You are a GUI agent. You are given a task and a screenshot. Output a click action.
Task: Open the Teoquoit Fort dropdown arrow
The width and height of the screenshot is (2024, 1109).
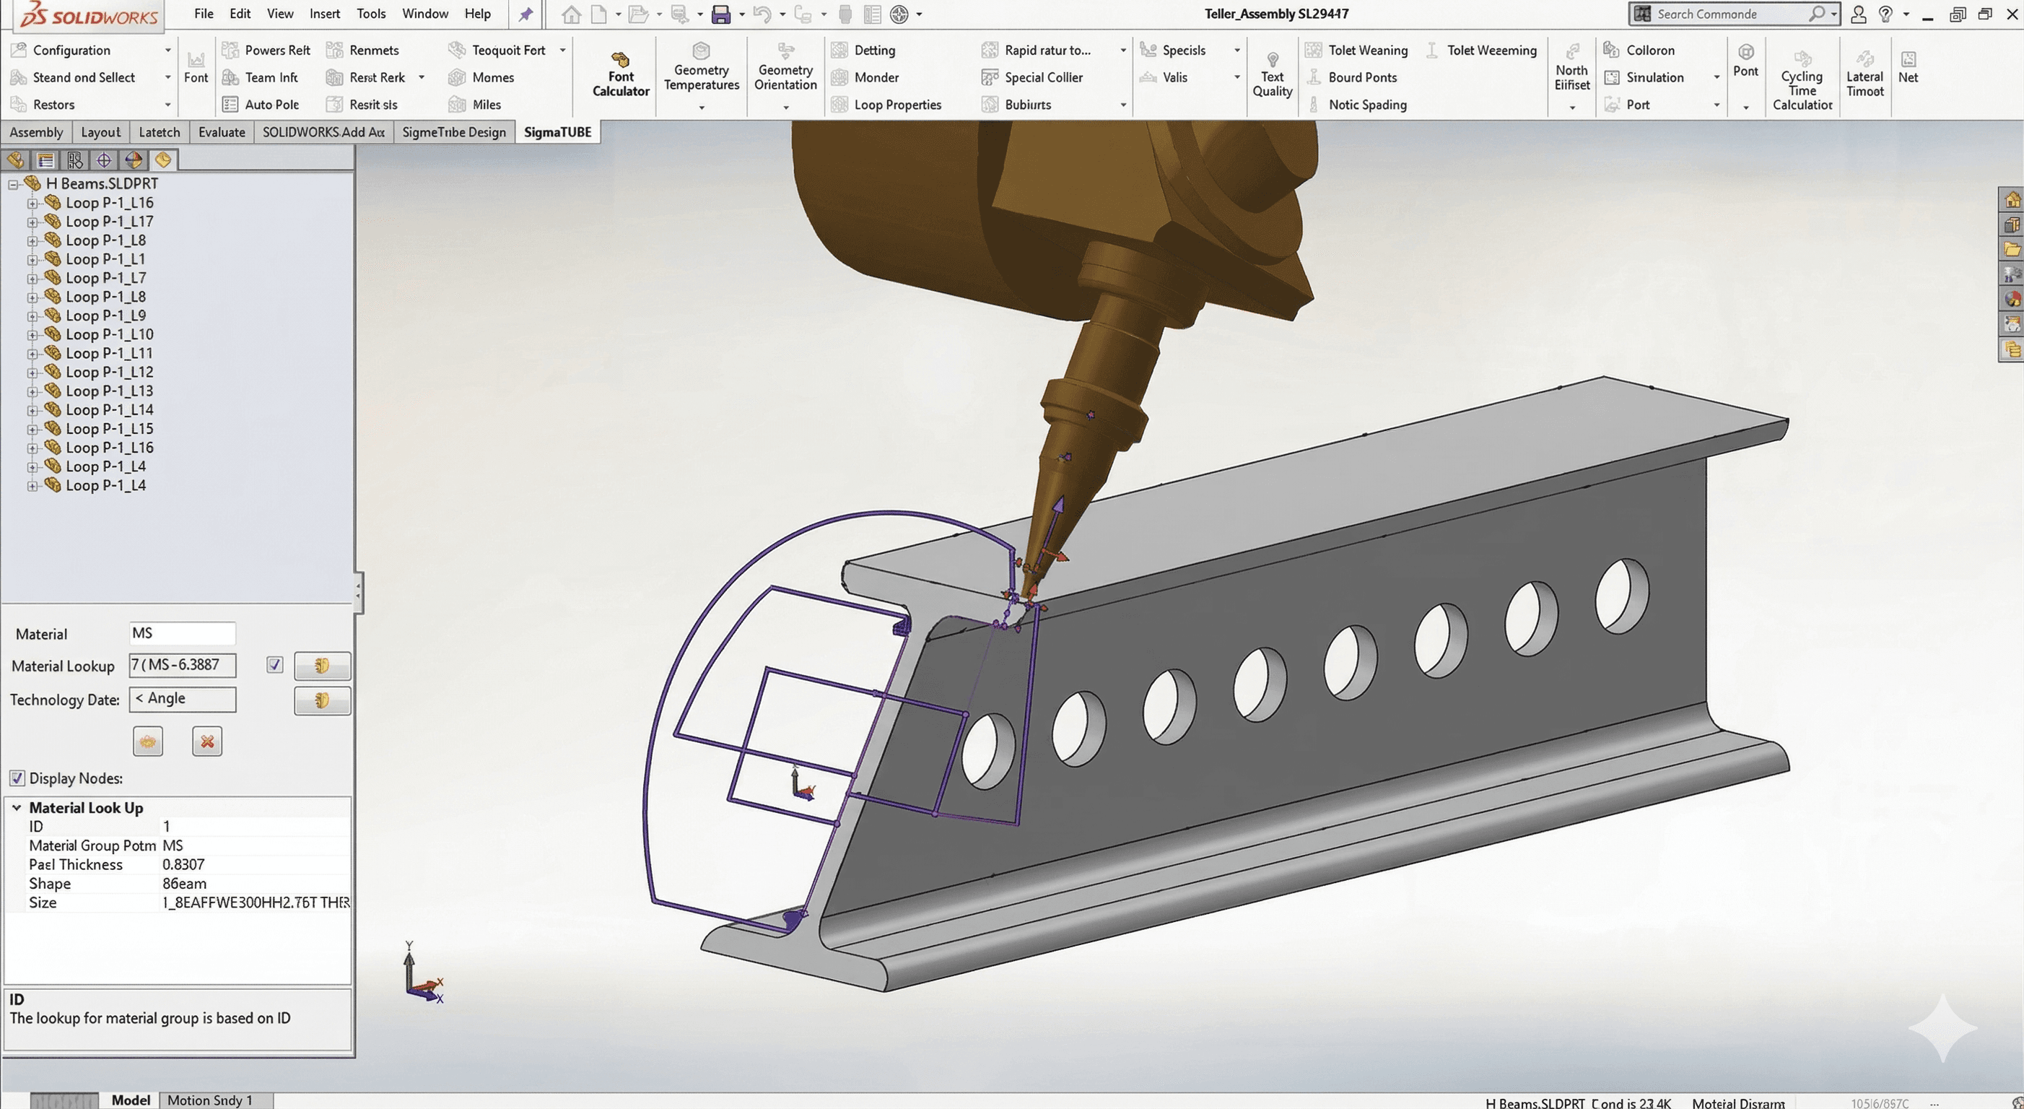[562, 51]
